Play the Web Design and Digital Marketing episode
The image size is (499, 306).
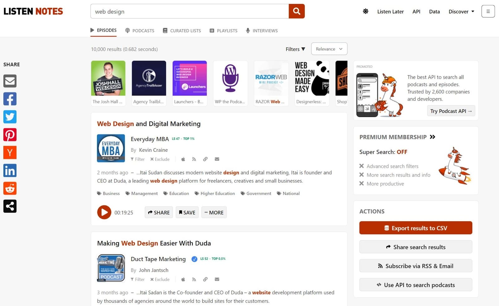click(x=104, y=212)
